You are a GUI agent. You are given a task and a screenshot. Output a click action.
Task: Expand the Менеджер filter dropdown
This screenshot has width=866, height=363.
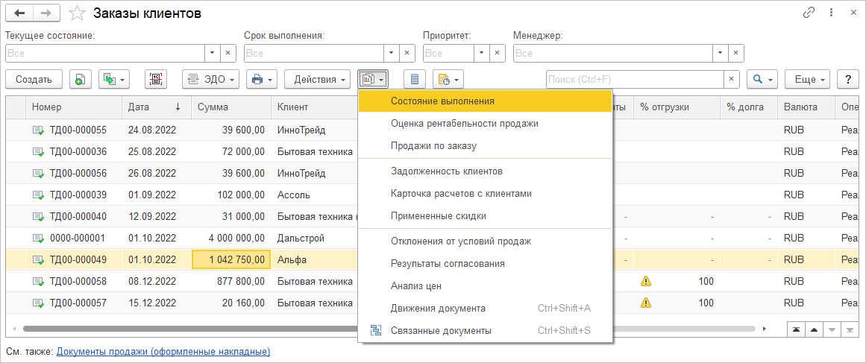720,53
